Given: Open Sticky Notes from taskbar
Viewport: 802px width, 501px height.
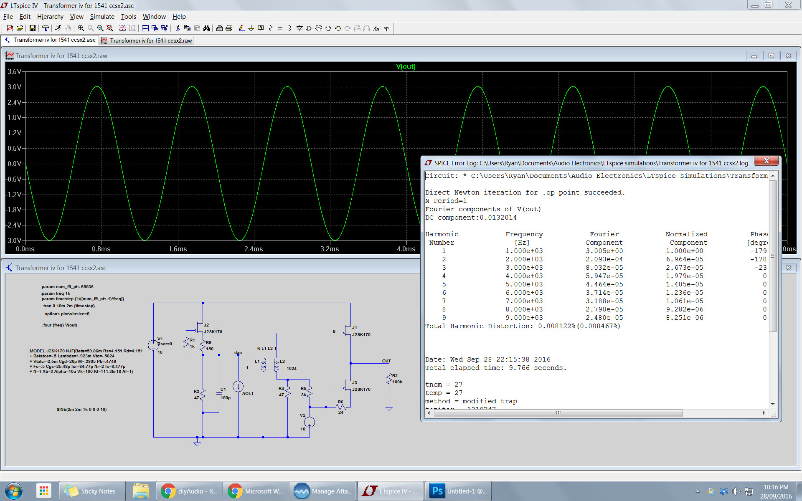Looking at the screenshot, I should tap(92, 491).
